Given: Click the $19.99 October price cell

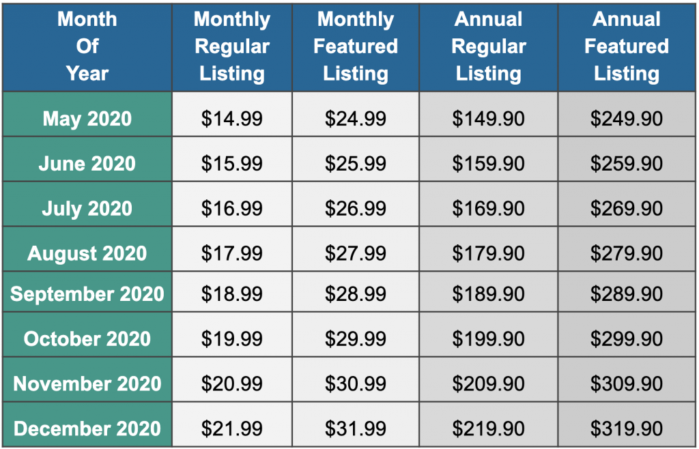Looking at the screenshot, I should click(x=232, y=339).
